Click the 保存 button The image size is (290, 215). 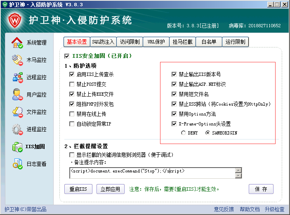point(261,189)
